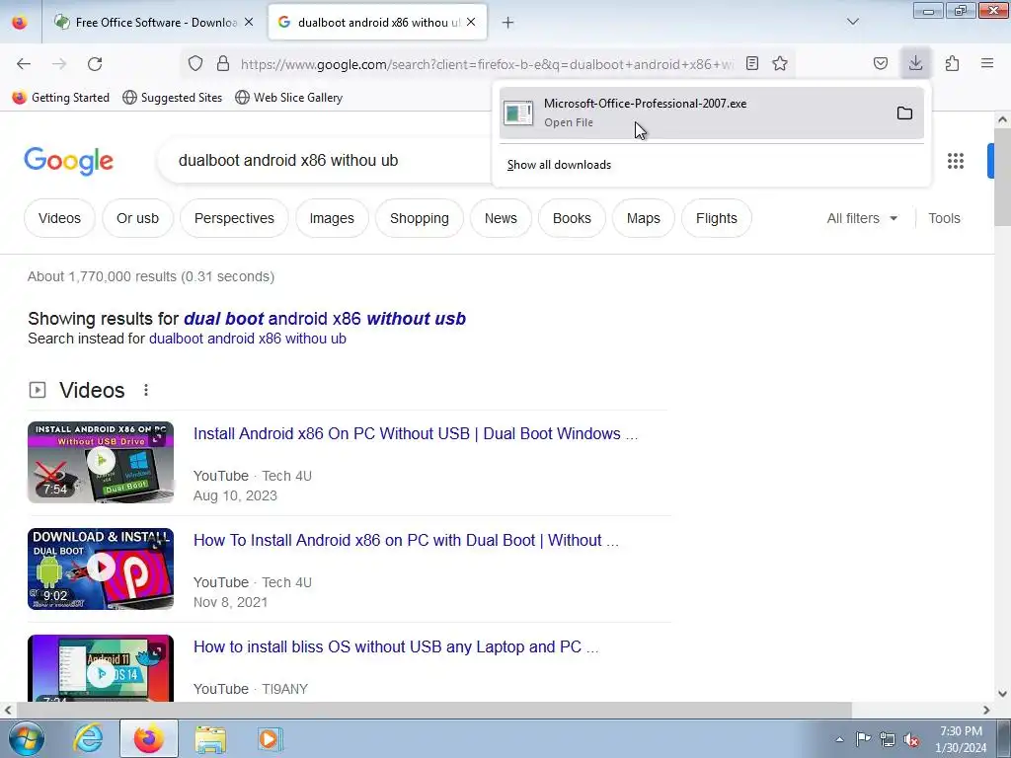Close the Free Office Software tab
Image resolution: width=1011 pixels, height=758 pixels.
[249, 23]
